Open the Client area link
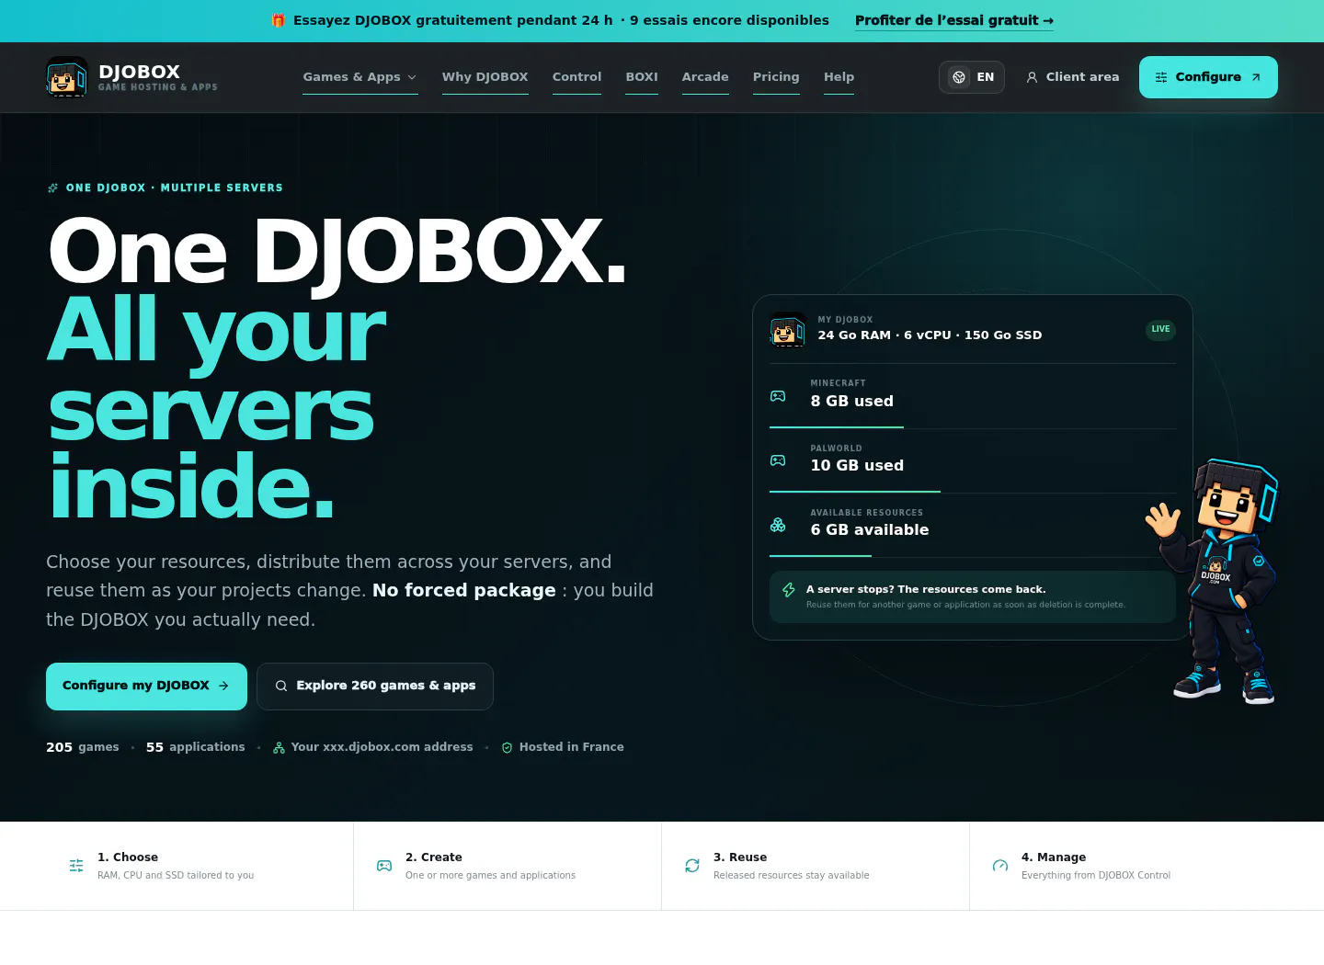Viewport: 1324px width, 965px height. [1073, 77]
